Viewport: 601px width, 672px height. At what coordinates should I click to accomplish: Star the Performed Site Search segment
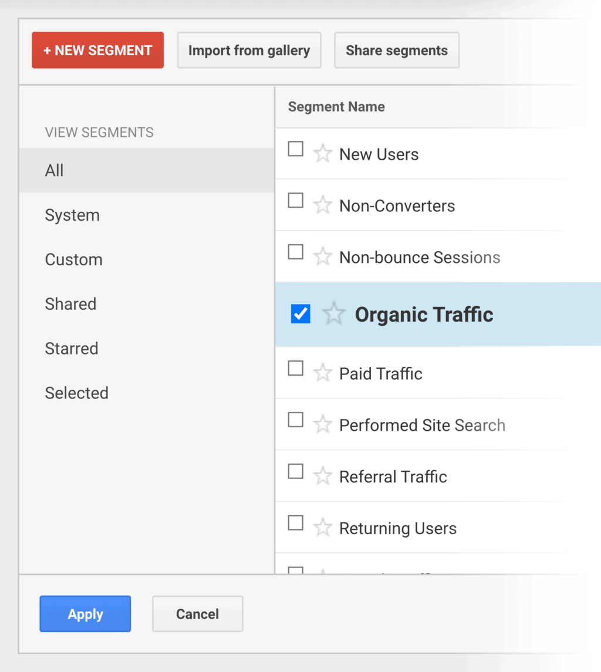tap(323, 425)
